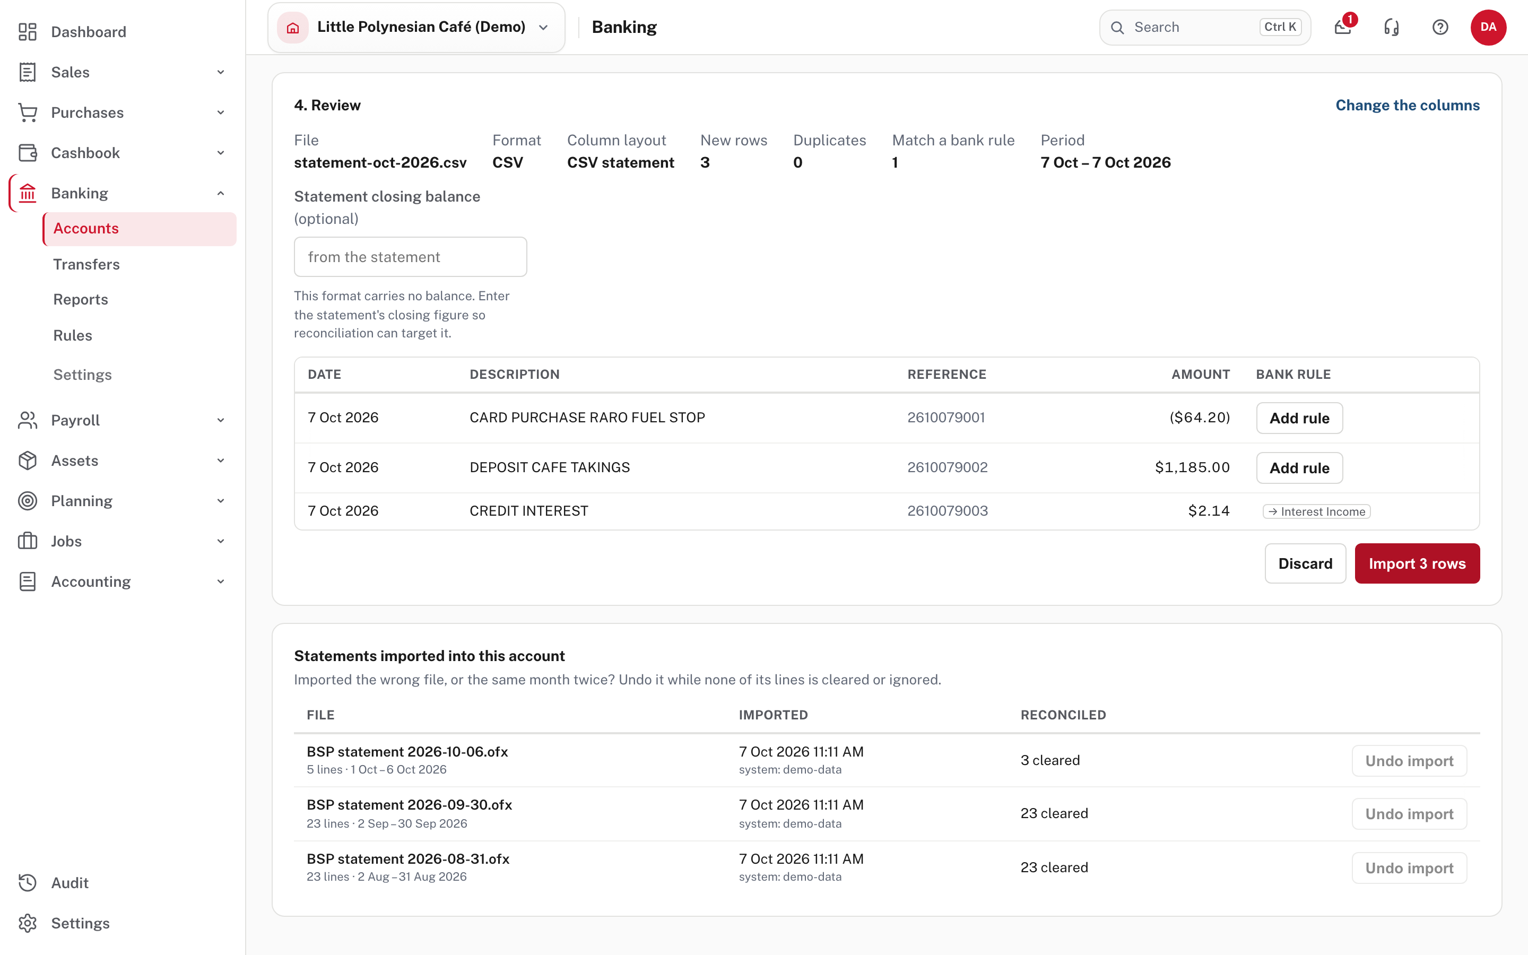This screenshot has height=955, width=1528.
Task: Click the Assets box icon
Action: tap(27, 461)
